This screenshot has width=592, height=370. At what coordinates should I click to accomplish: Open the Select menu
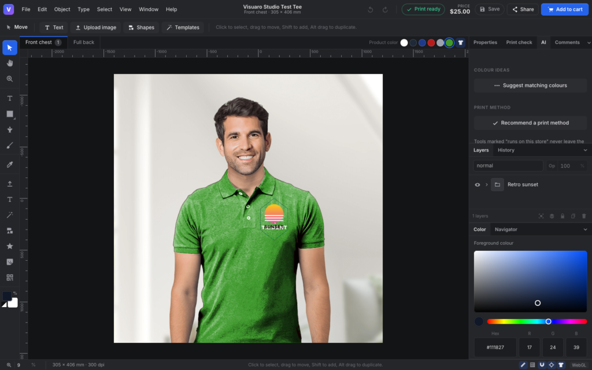pyautogui.click(x=105, y=9)
